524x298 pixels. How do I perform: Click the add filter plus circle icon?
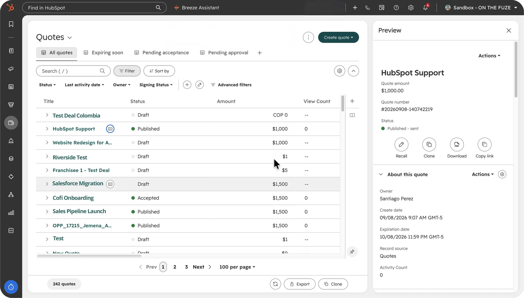click(x=187, y=85)
